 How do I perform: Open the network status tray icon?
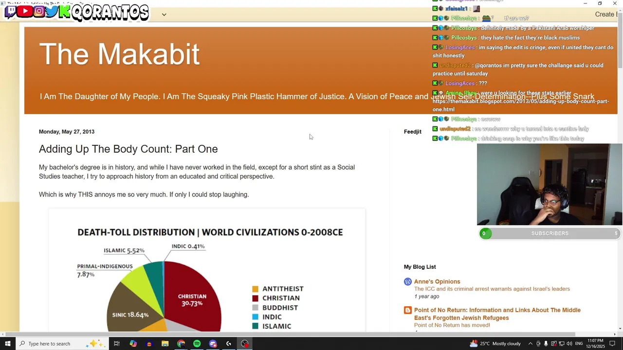pos(561,344)
